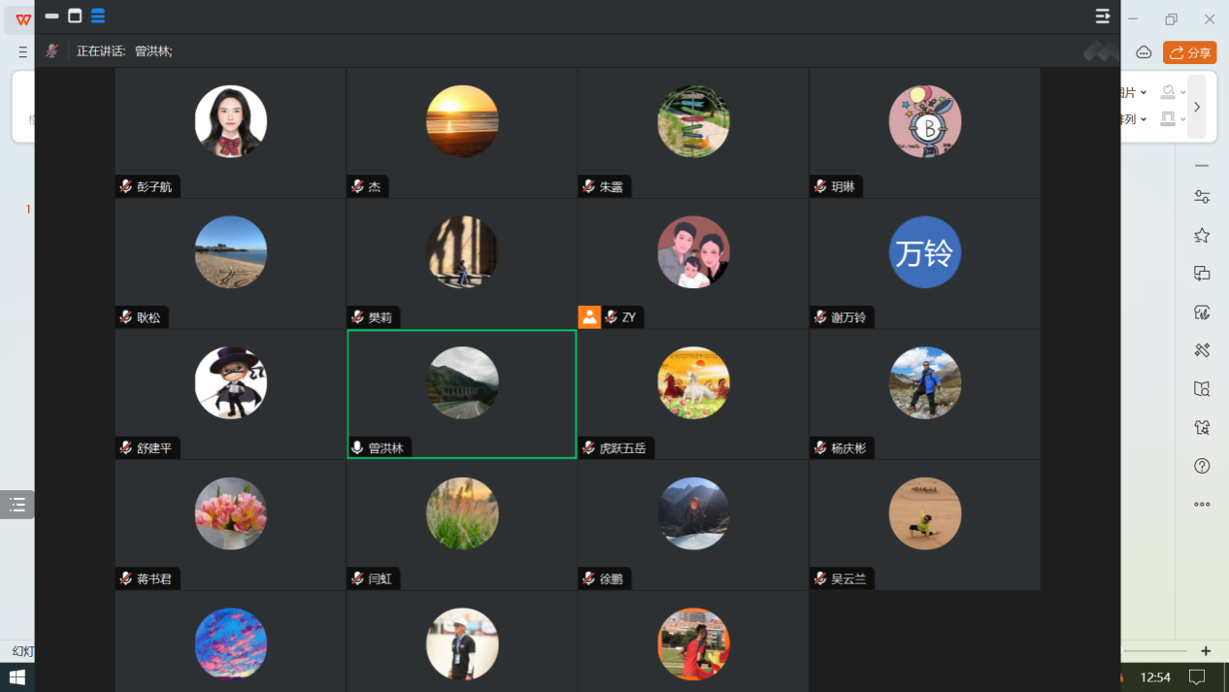The height and width of the screenshot is (692, 1229).
Task: Open the WPS three-line file menu
Action: click(x=23, y=52)
